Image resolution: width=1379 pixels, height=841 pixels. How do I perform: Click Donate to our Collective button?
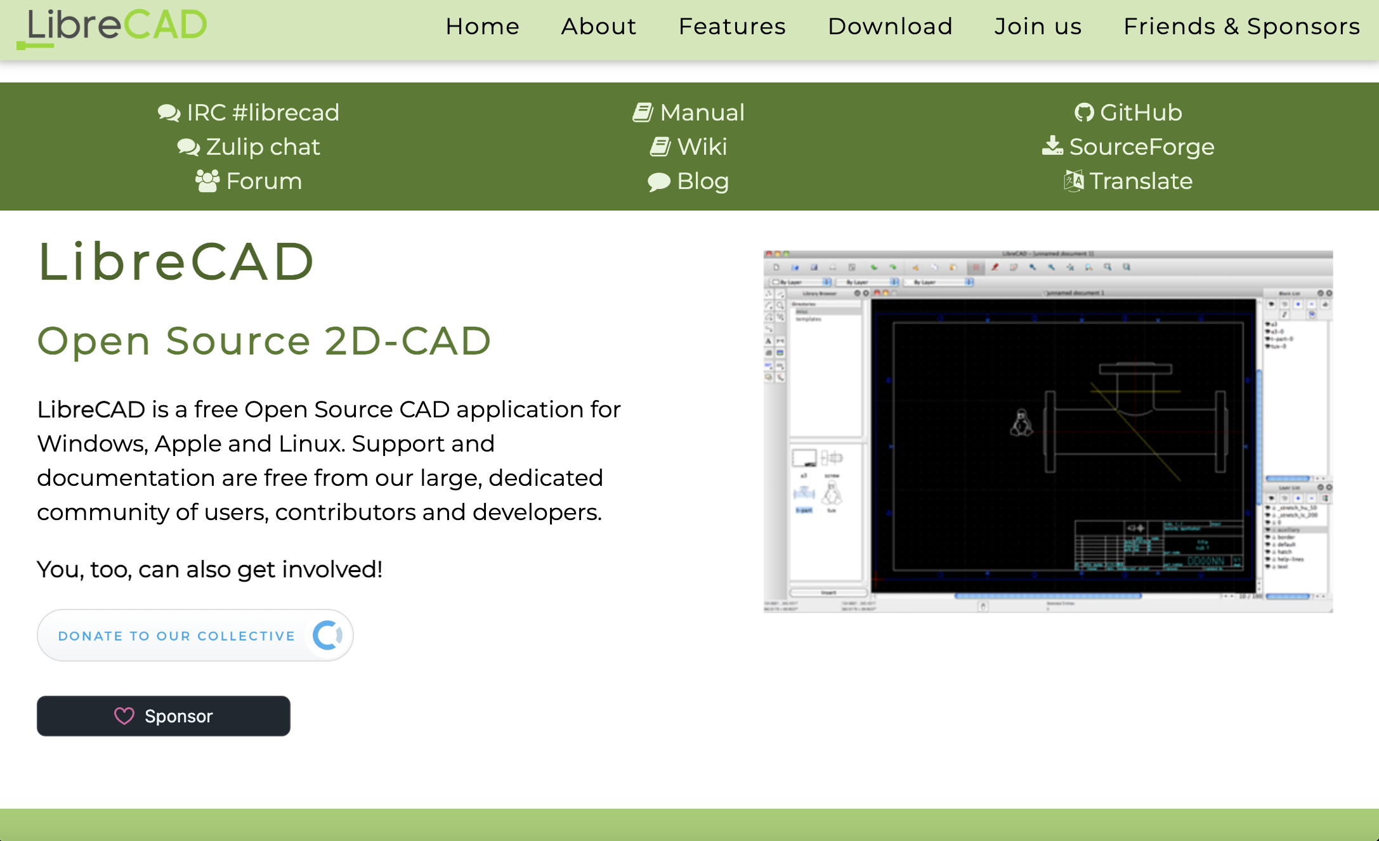click(x=195, y=636)
